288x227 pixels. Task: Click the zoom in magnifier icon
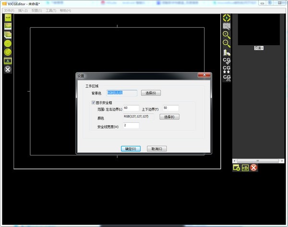tap(227, 35)
